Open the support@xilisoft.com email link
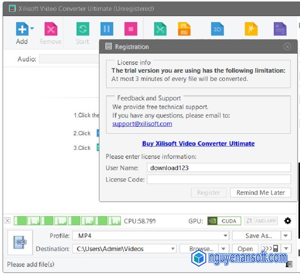This screenshot has width=300, height=275. pos(142,124)
